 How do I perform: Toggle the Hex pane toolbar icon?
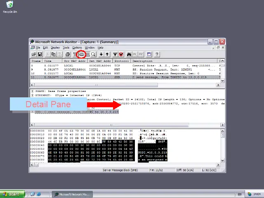click(88, 54)
